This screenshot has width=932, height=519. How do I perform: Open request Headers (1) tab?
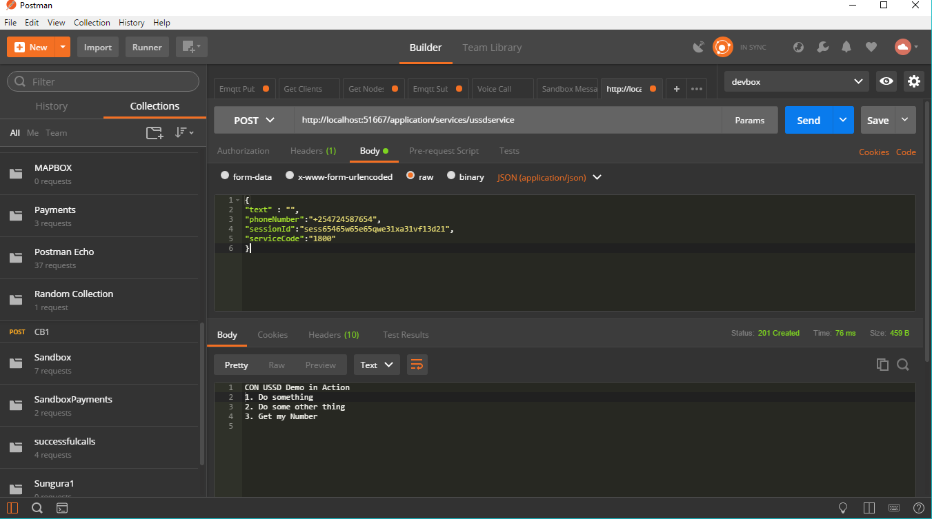tap(313, 151)
